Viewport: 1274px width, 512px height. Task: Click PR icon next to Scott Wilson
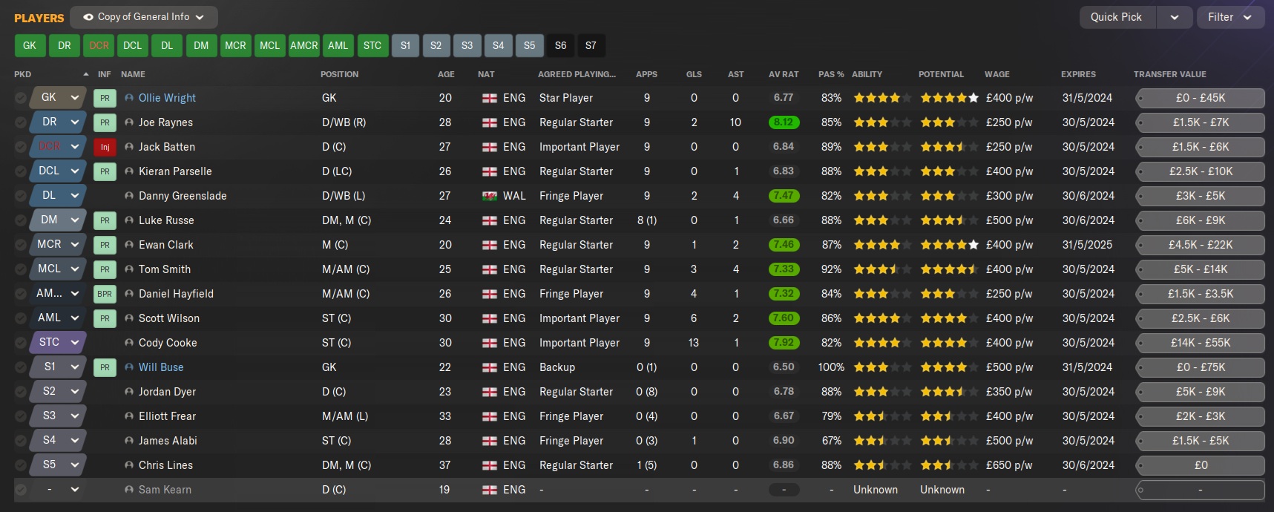pyautogui.click(x=105, y=318)
